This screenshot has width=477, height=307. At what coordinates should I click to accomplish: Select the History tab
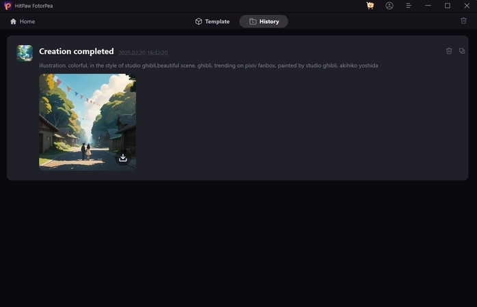[x=264, y=22]
